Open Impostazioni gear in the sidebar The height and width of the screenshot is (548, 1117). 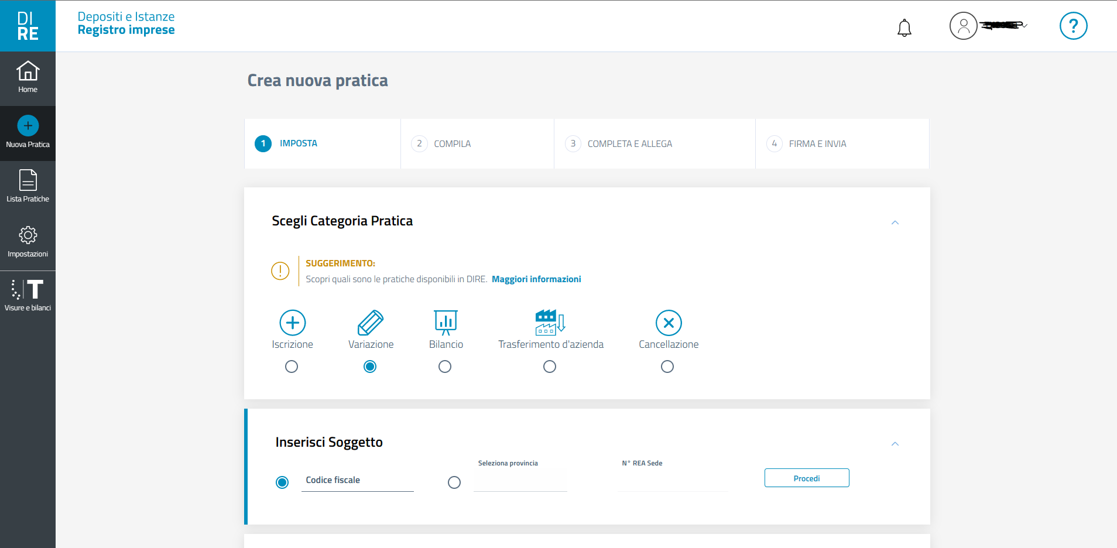click(28, 241)
